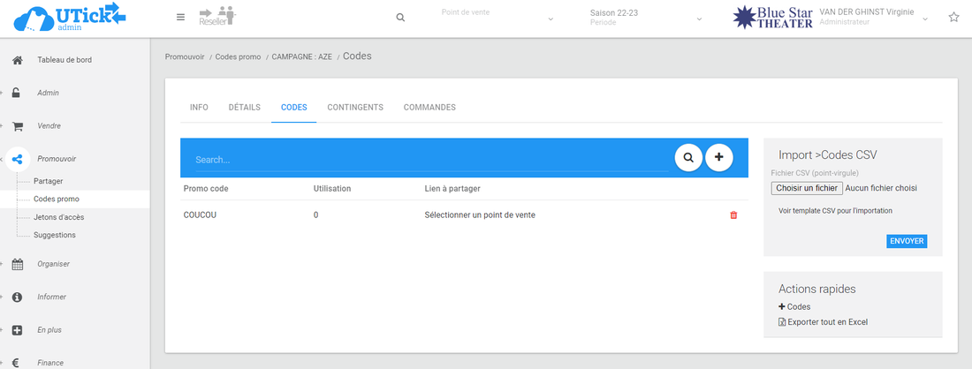Select Jetons d'accès in sidebar

58,217
